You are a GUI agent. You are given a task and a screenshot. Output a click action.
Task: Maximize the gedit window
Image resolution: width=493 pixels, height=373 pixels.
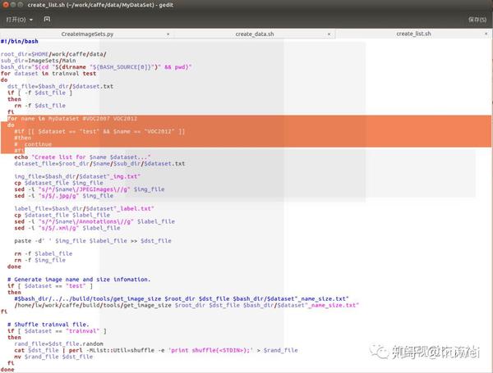[20, 5]
